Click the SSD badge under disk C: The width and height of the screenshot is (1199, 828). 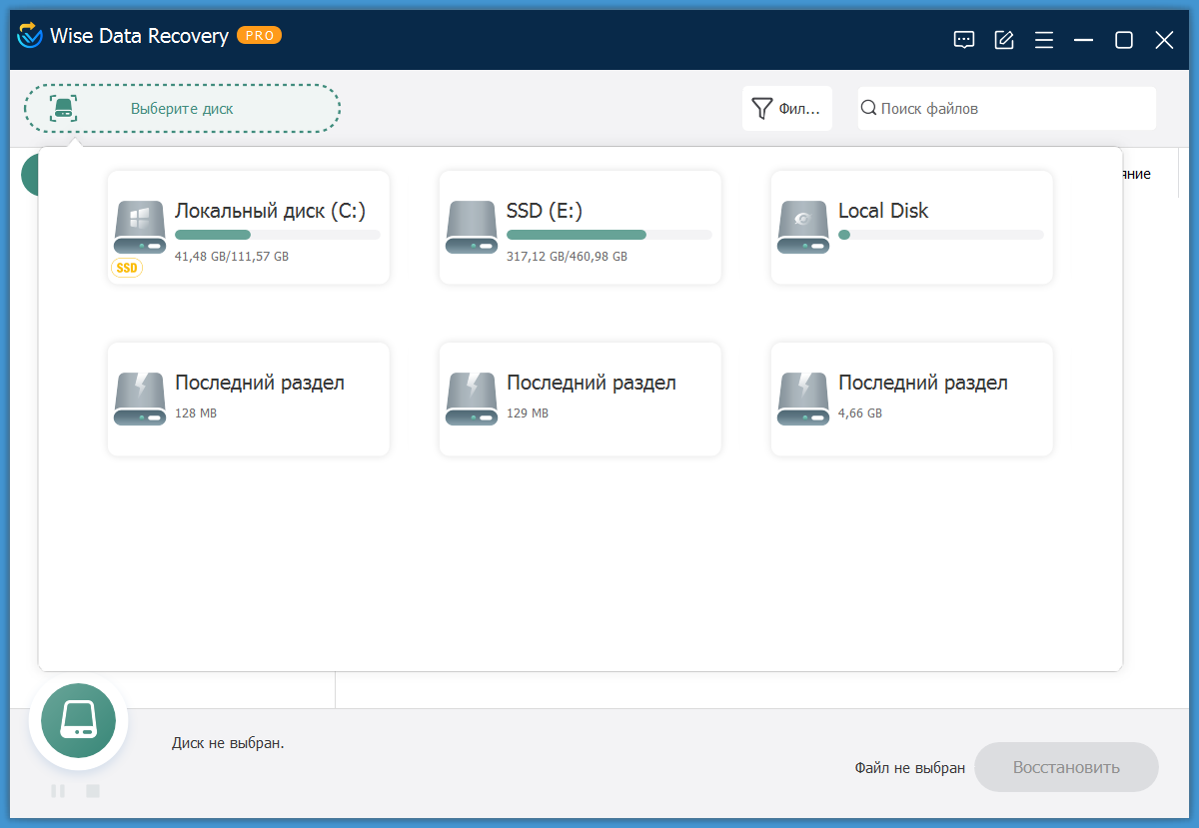coord(128,268)
